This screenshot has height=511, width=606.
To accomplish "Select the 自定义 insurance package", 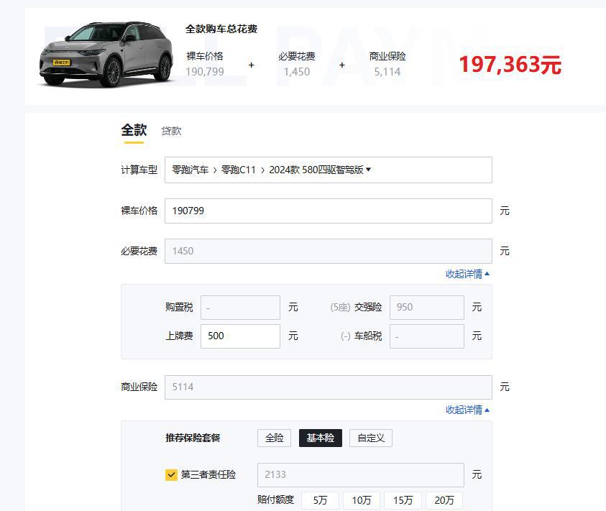I will (x=371, y=438).
